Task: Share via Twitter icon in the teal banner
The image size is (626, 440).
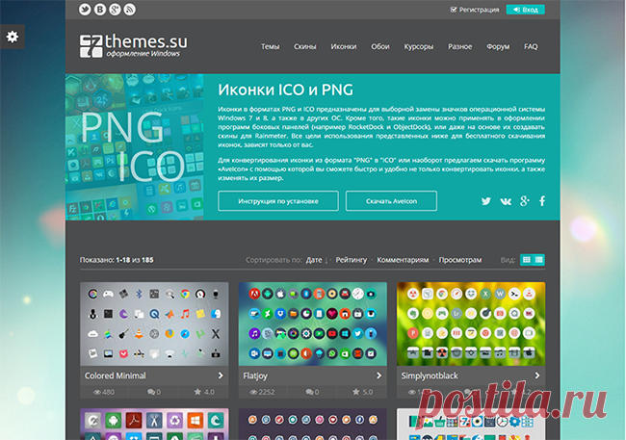Action: coord(485,201)
